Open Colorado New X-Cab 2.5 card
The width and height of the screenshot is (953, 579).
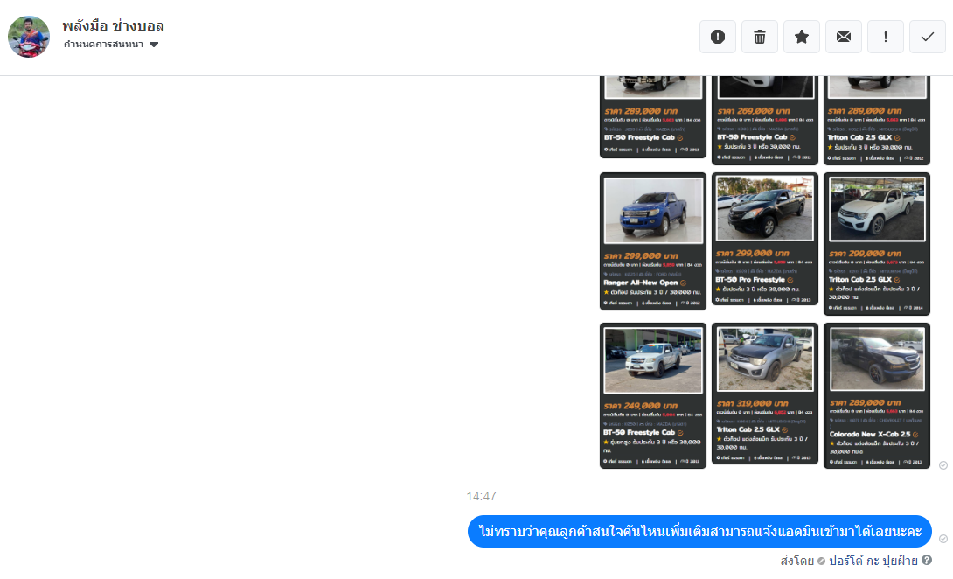click(x=876, y=396)
